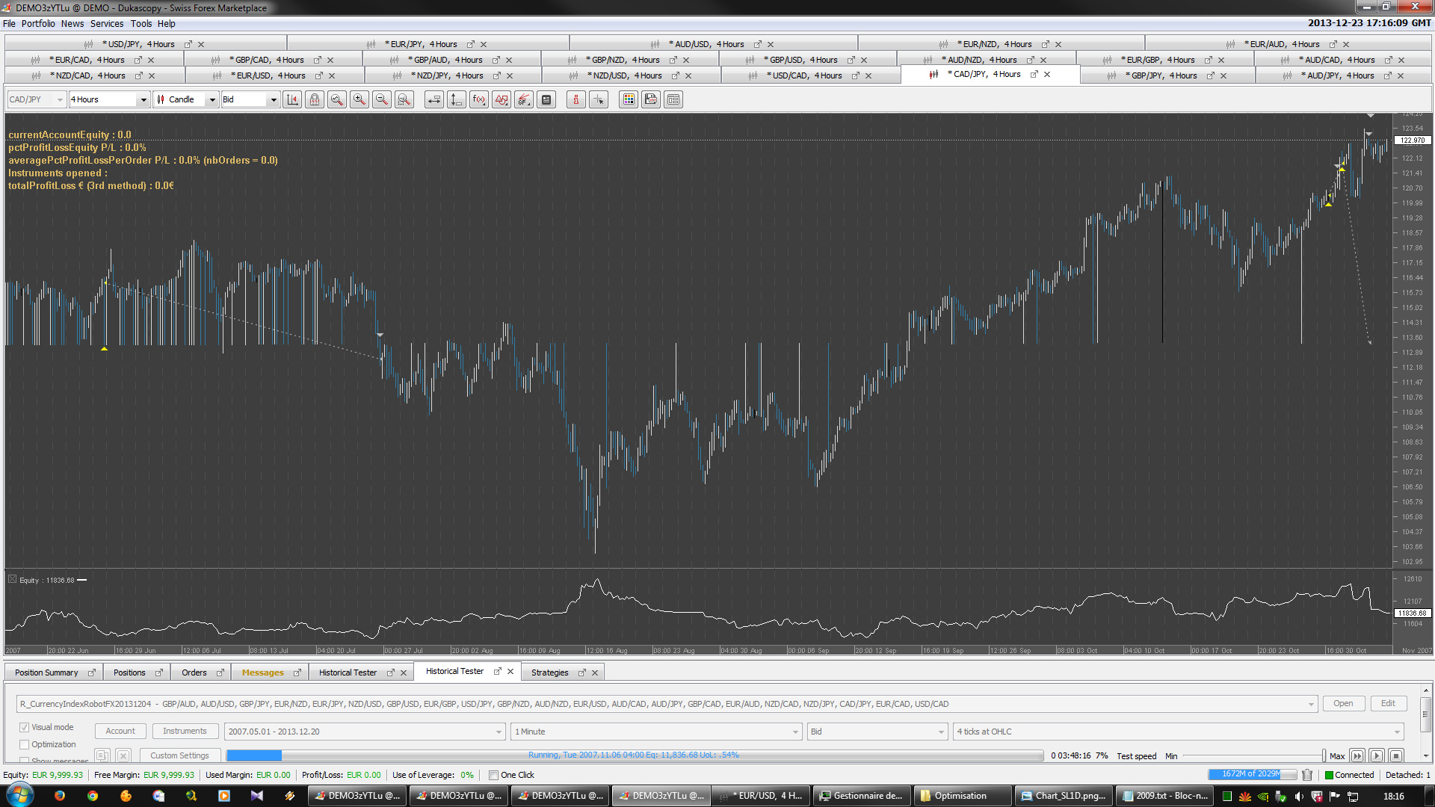Open the Optimisation folder in taskbar

(963, 796)
